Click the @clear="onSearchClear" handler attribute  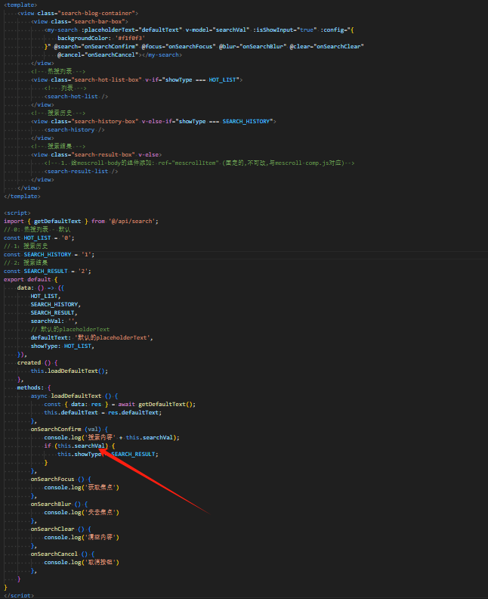click(326, 47)
